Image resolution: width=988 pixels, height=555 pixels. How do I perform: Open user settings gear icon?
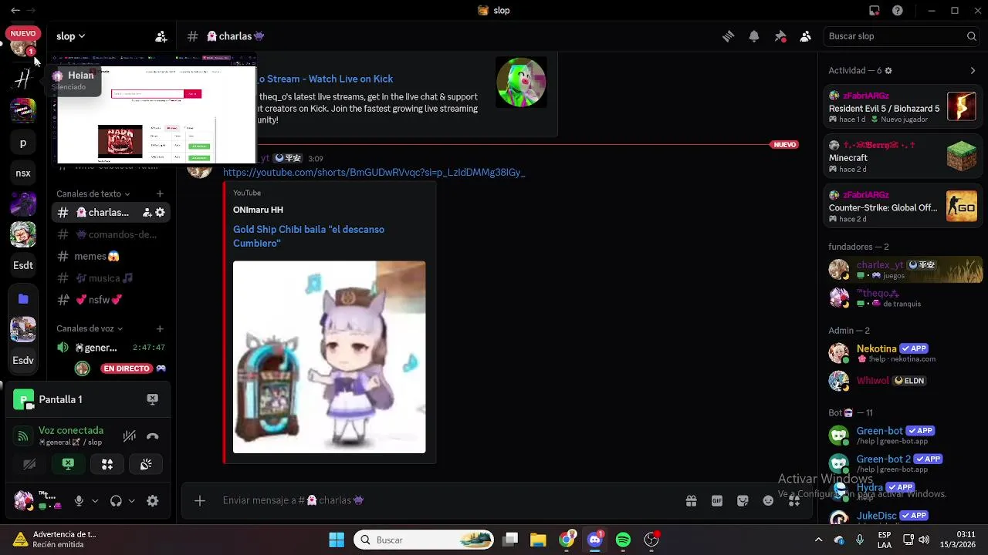coord(153,501)
